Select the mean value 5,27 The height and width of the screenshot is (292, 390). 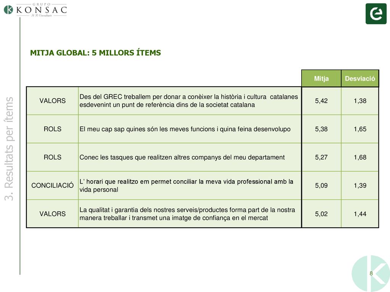tap(321, 157)
